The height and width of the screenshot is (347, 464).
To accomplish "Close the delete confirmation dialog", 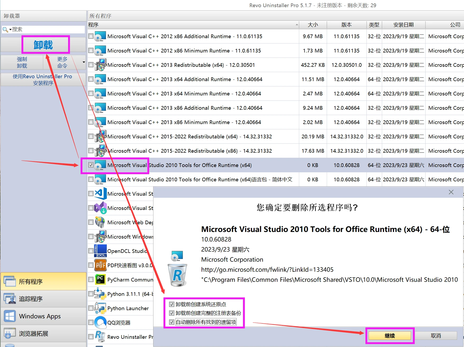I will coord(451,192).
